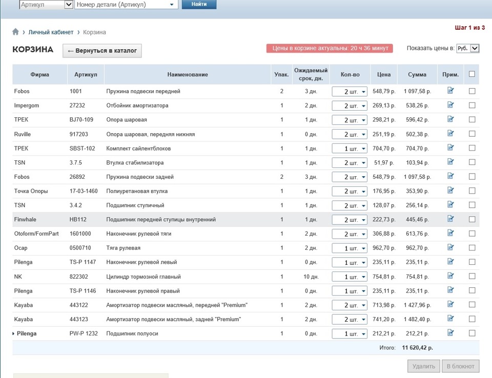The width and height of the screenshot is (492, 378).
Task: Open the currency selector showing Руб.
Action: pos(468,48)
